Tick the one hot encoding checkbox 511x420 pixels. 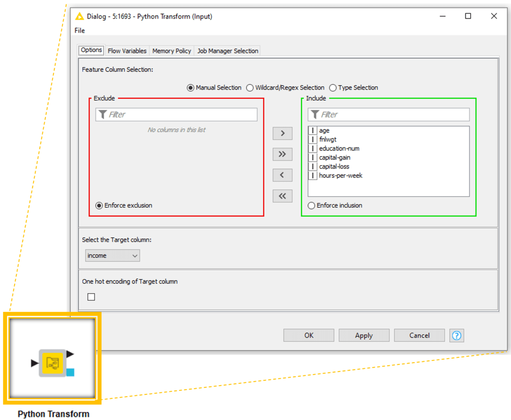pyautogui.click(x=91, y=297)
